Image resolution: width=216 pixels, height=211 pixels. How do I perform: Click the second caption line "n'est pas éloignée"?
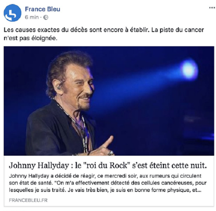point(30,38)
